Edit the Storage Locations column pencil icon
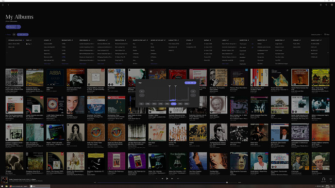 point(23,40)
